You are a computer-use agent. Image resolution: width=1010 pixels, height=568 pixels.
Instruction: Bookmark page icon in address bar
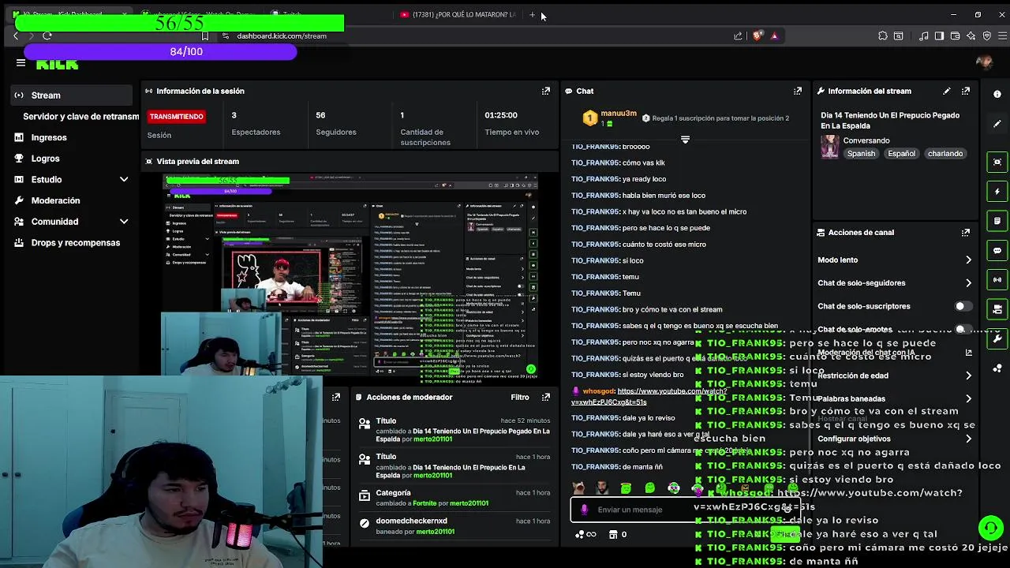[x=205, y=35]
